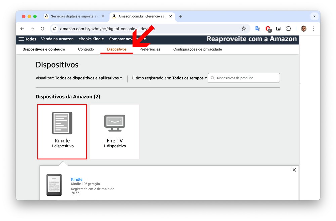Open the Extensions puzzle menu

pyautogui.click(x=289, y=29)
